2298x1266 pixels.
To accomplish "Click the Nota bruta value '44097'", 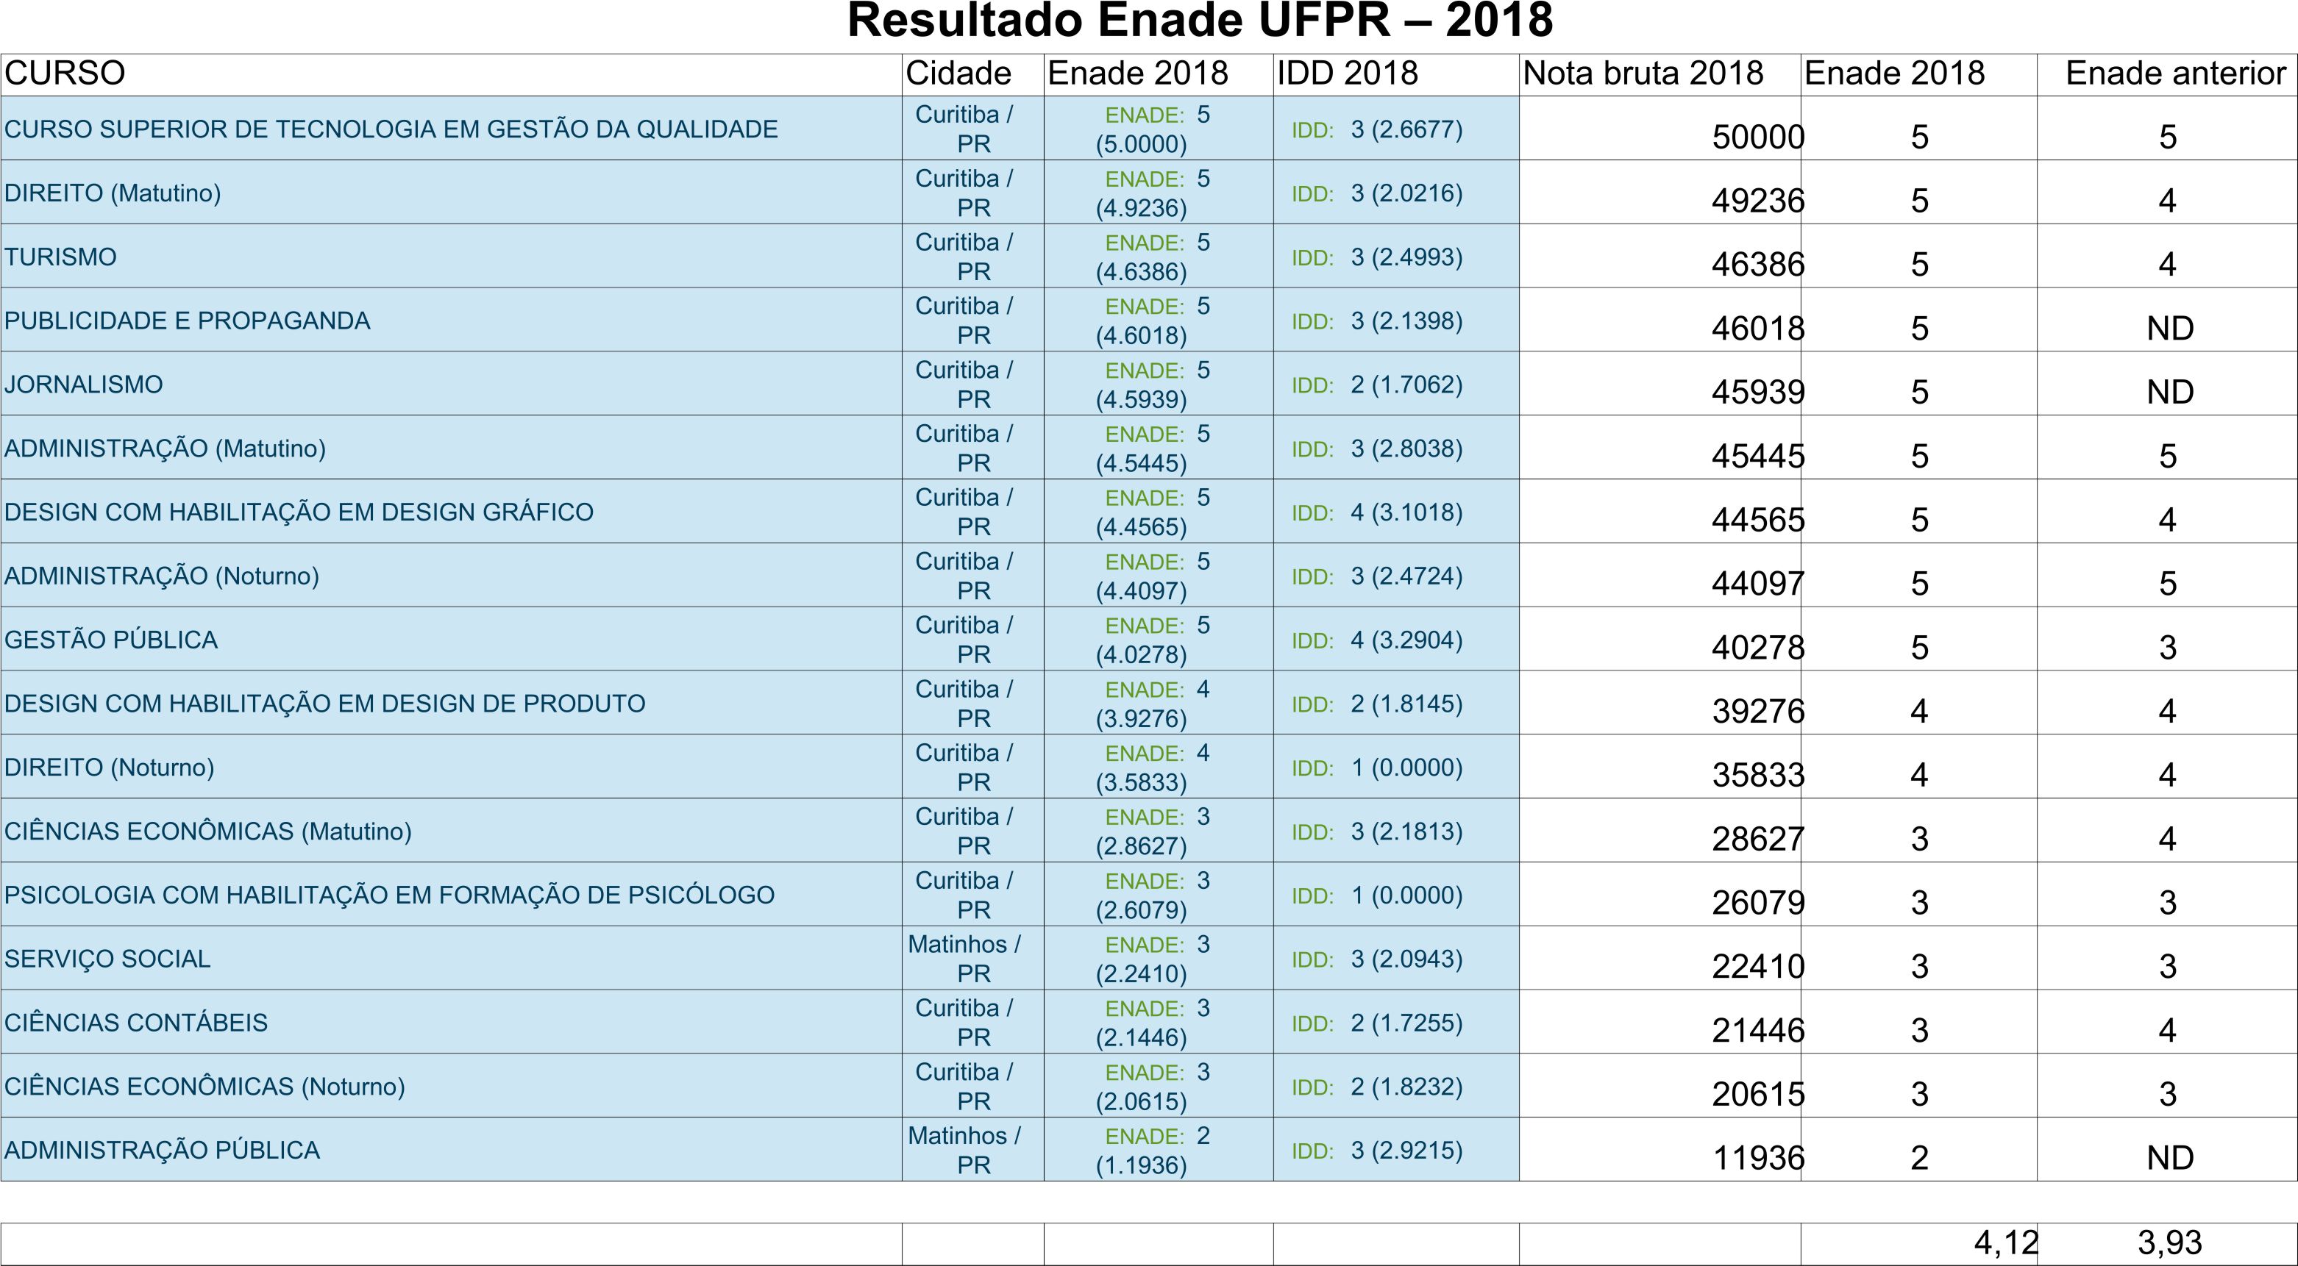I will click(1758, 583).
